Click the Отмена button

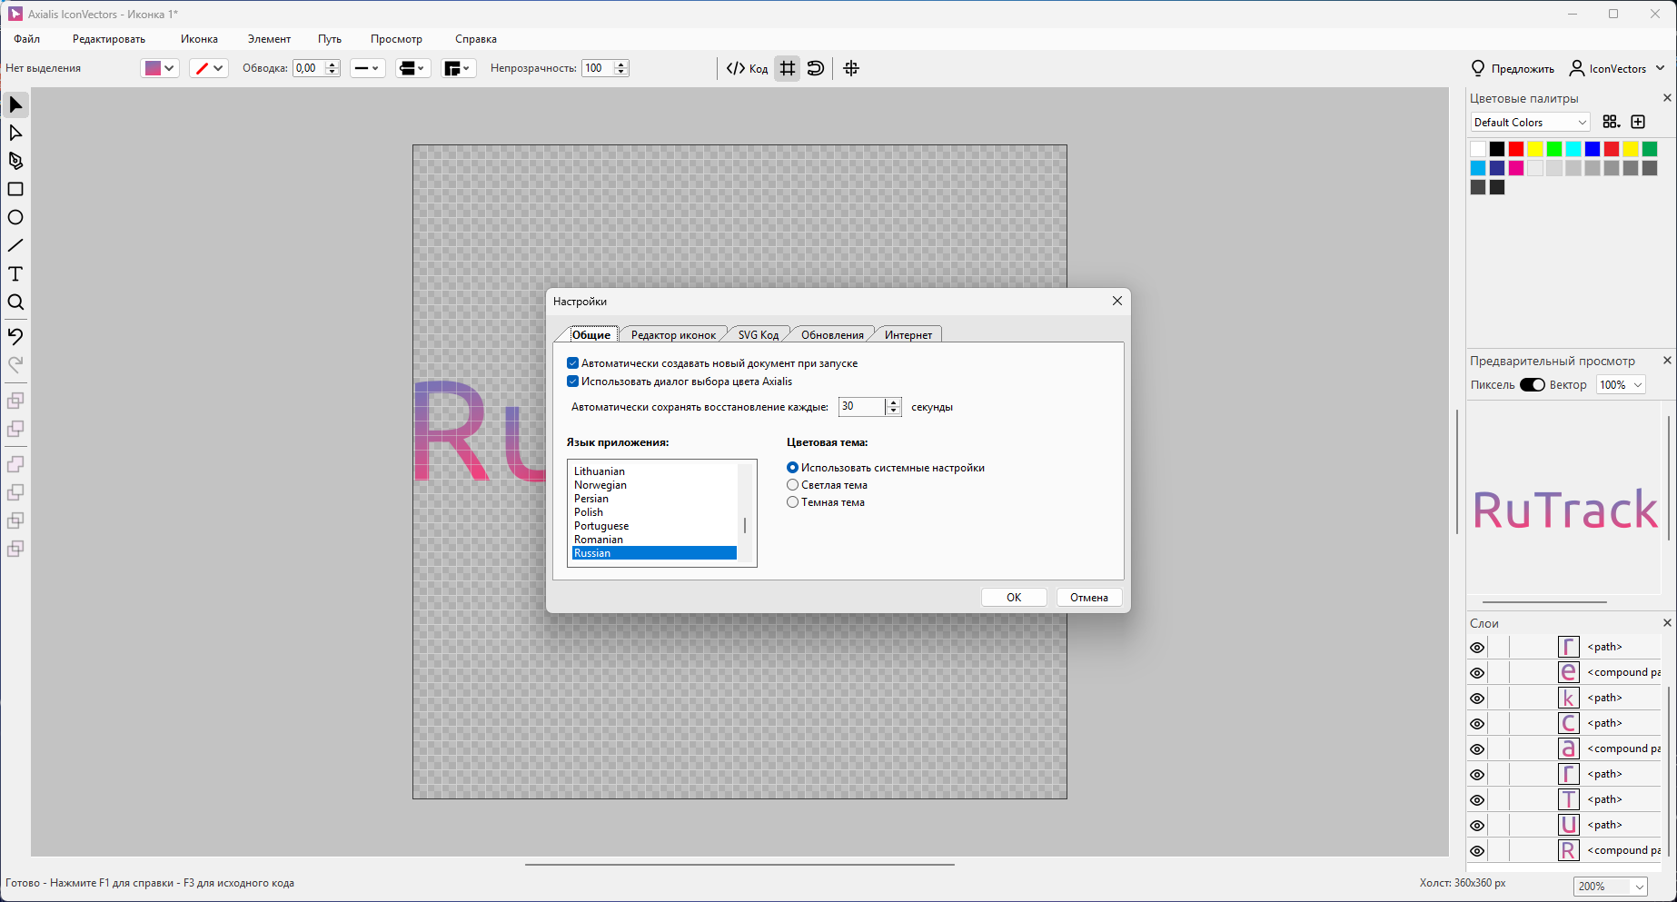[x=1088, y=598]
